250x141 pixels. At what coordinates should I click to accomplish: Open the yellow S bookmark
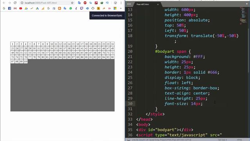click(98, 8)
